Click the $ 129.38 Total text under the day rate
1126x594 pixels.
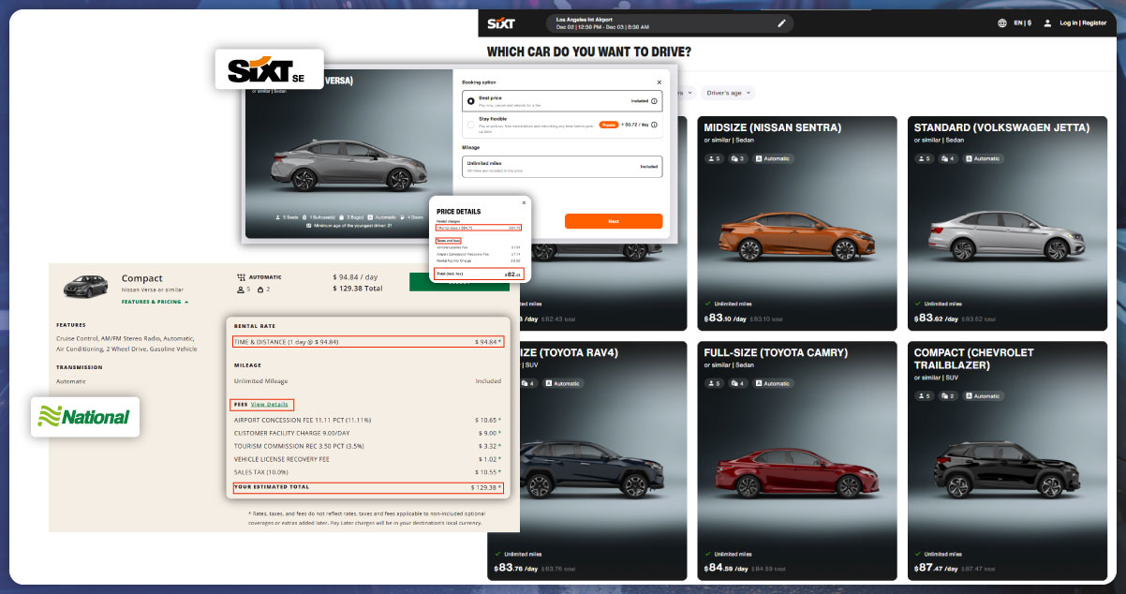(x=358, y=290)
